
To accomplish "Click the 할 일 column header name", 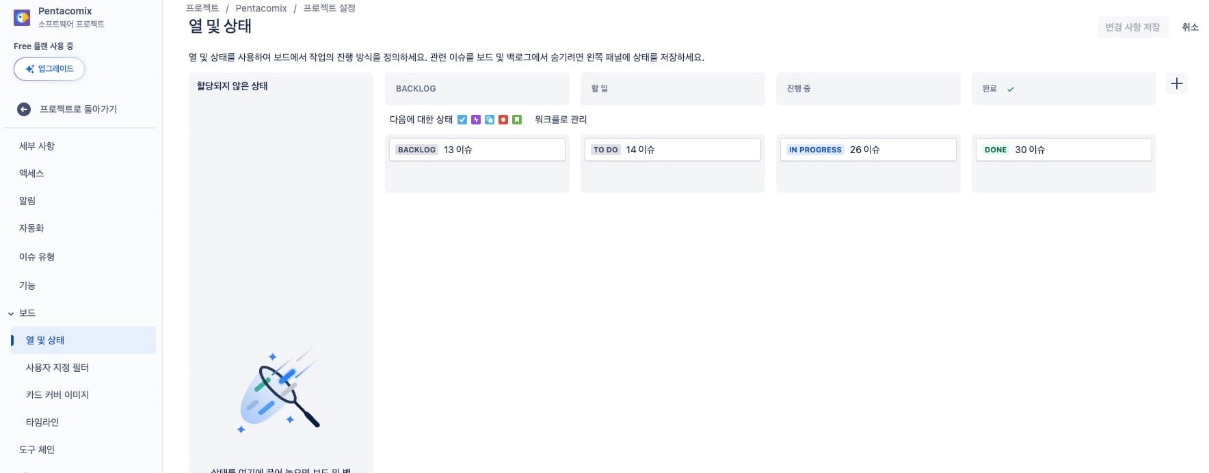I will (x=600, y=89).
